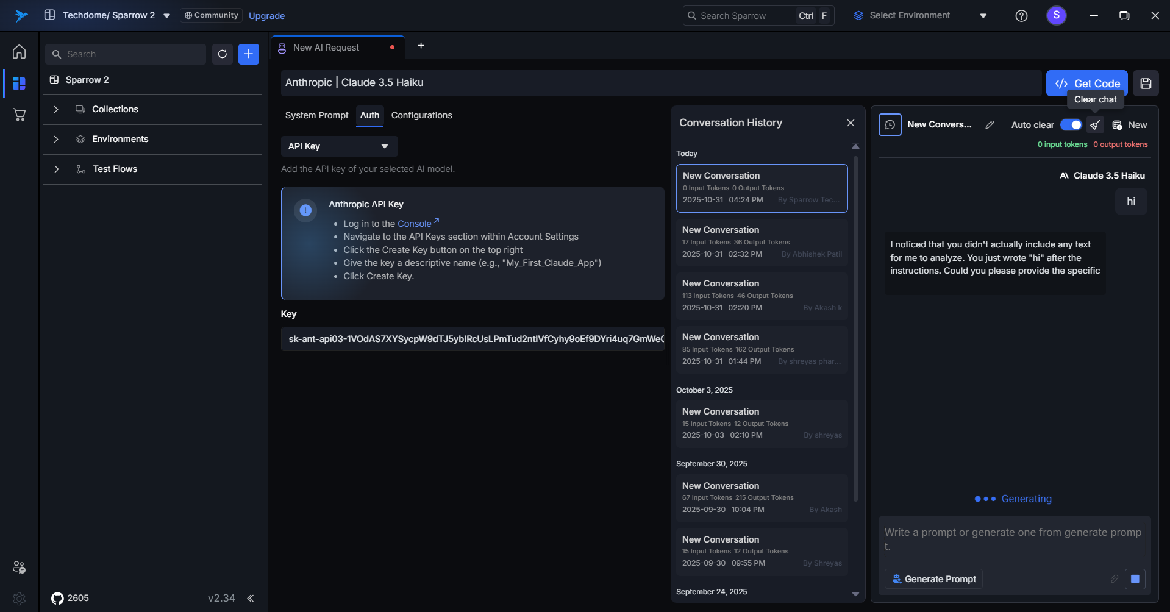This screenshot has height=612, width=1170.
Task: Click the clear chat broom icon
Action: pyautogui.click(x=1095, y=125)
